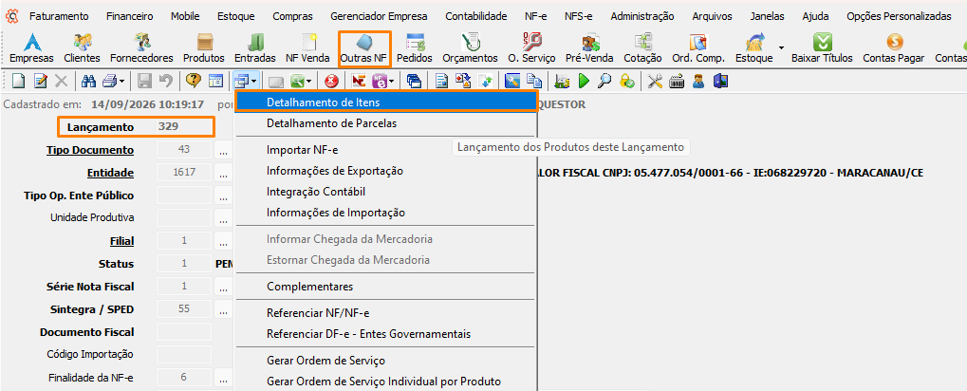Open the Série Nota Fiscal lookup button
The width and height of the screenshot is (967, 391).
pos(223,287)
